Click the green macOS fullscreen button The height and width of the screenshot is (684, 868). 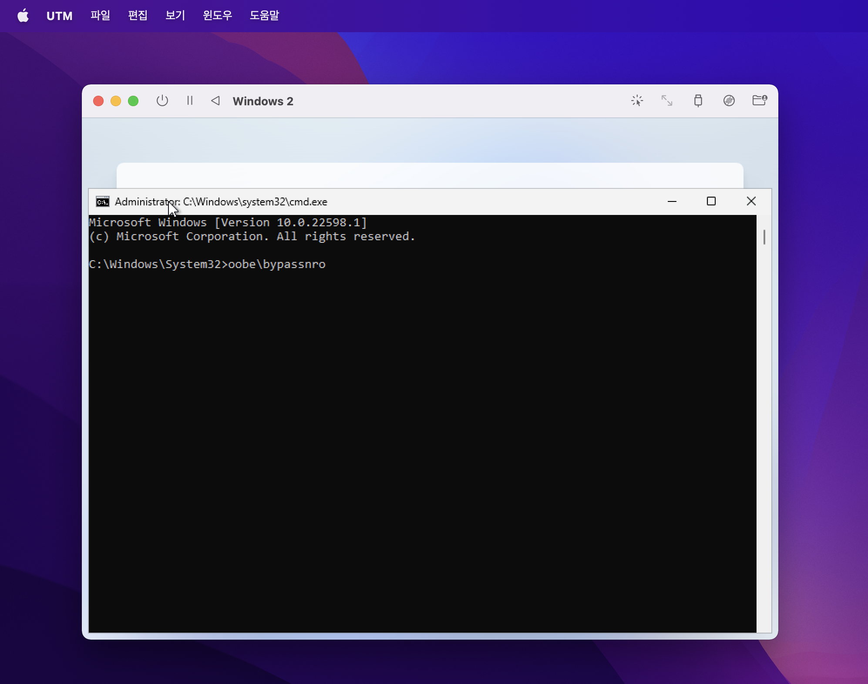point(133,101)
